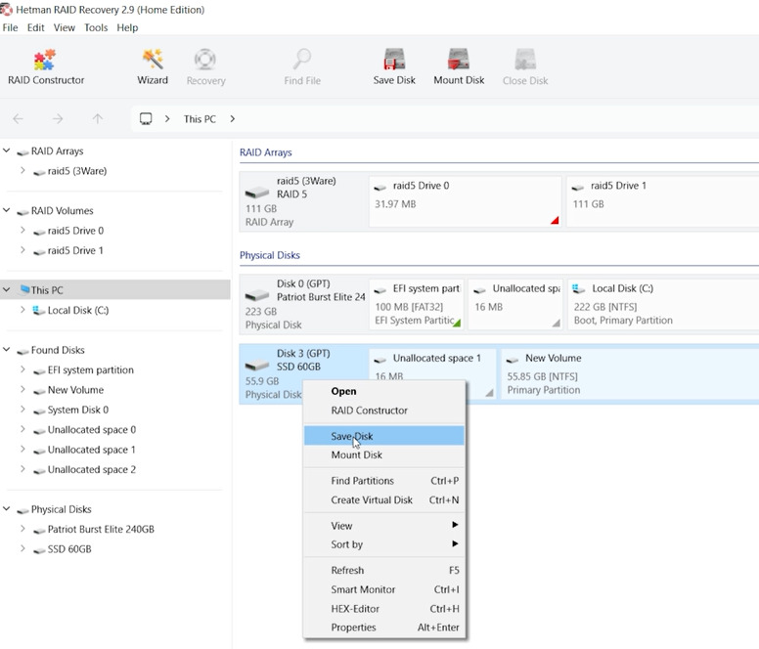Choose Open in the context menu
The width and height of the screenshot is (759, 649).
(383, 391)
